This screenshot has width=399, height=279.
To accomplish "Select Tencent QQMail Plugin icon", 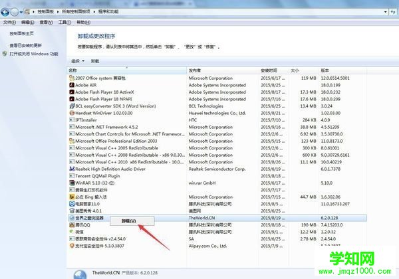I will 72,176.
